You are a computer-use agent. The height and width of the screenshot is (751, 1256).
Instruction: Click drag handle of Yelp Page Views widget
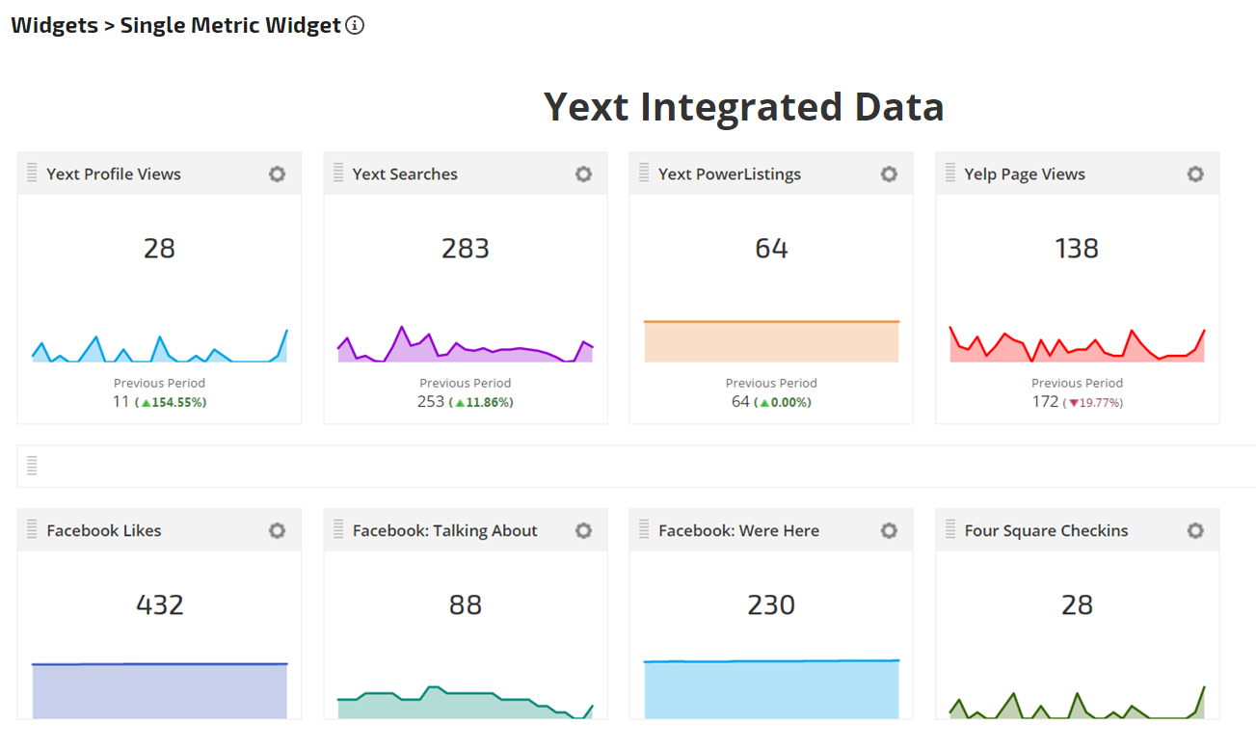[950, 174]
